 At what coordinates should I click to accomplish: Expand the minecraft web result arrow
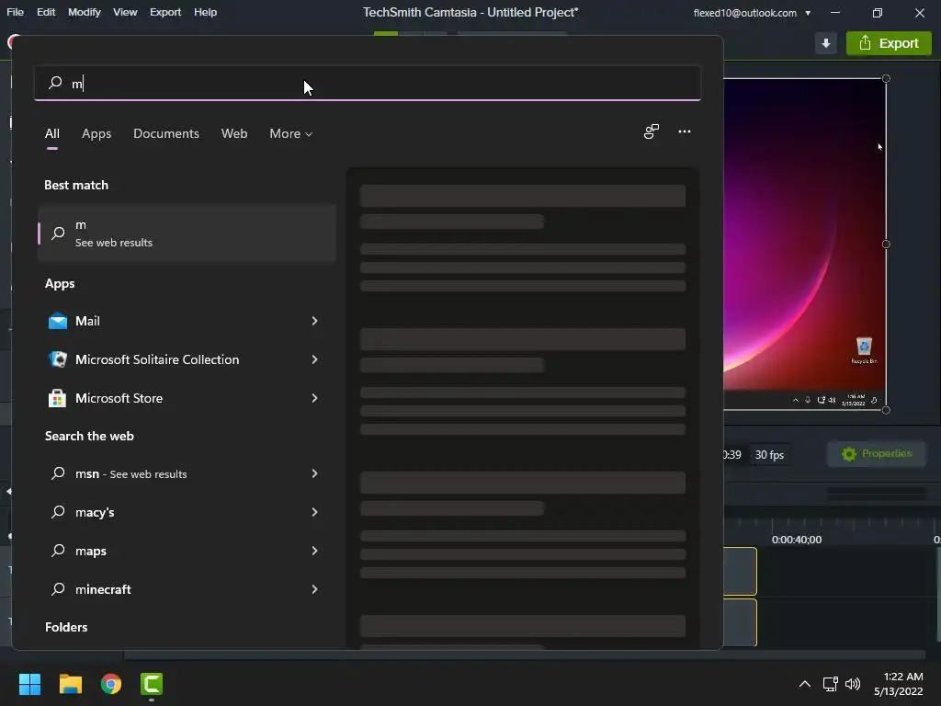[x=314, y=589]
